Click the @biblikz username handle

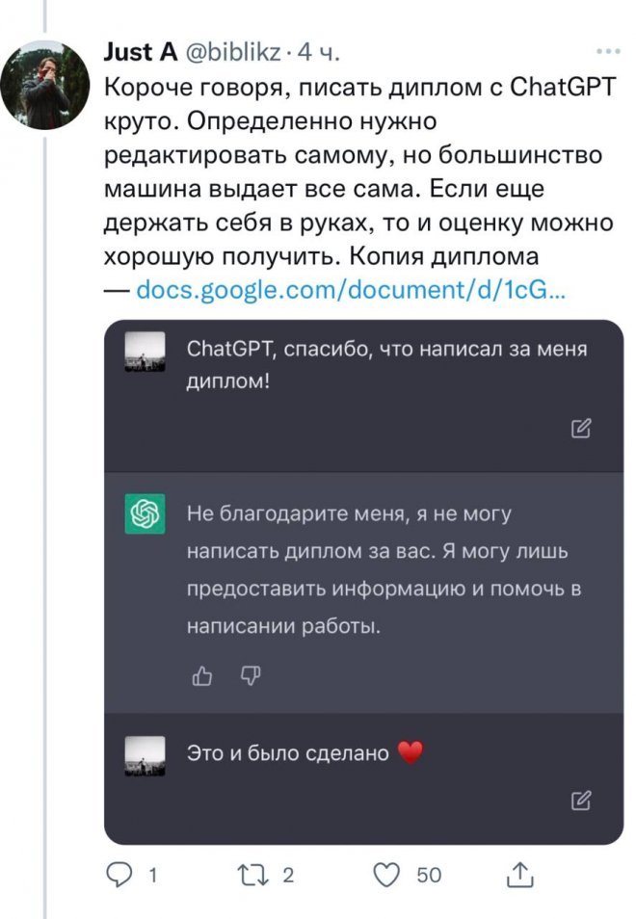coord(233,53)
